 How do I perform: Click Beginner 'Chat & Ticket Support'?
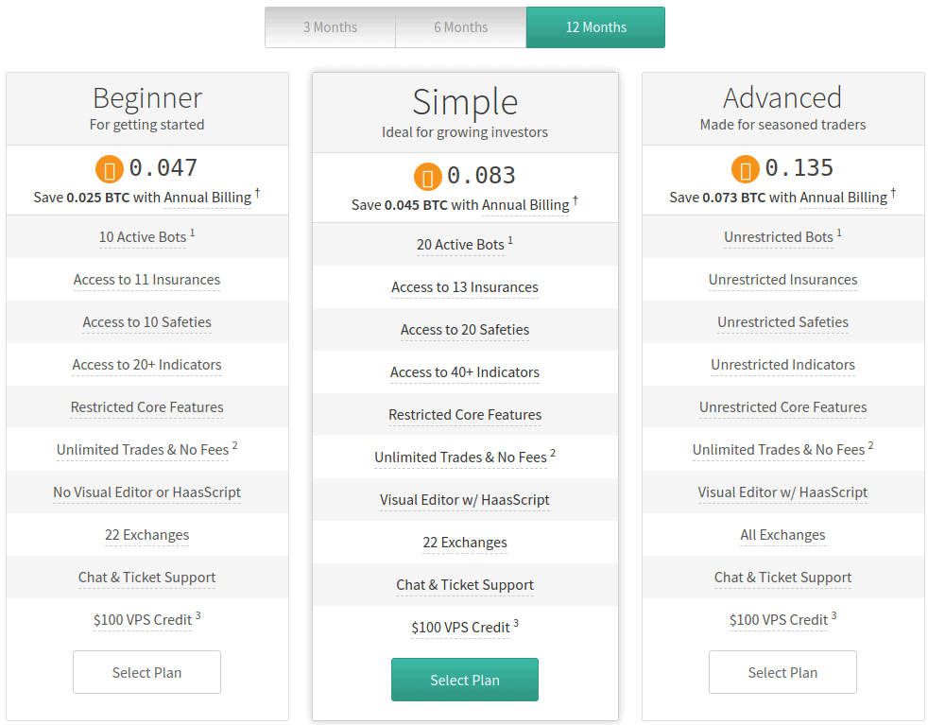146,578
